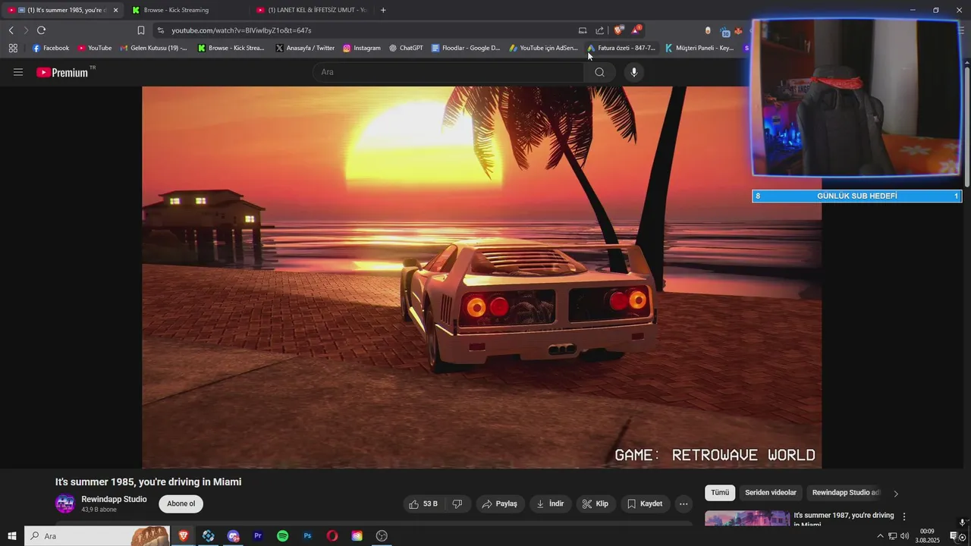
Task: Open the Instagram bookmark
Action: (362, 48)
